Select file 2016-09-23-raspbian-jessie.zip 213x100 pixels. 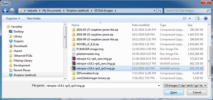pos(95,34)
